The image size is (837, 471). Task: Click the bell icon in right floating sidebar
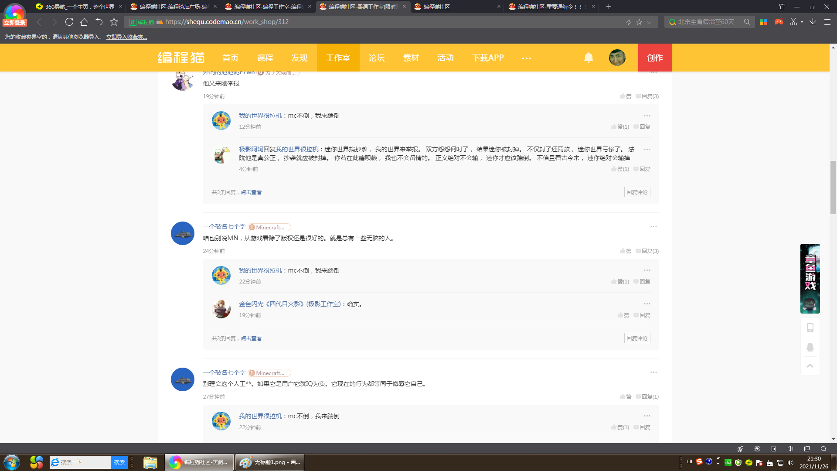click(x=810, y=347)
